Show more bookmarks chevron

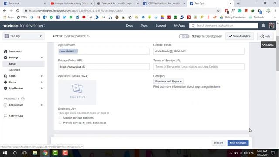point(275,17)
